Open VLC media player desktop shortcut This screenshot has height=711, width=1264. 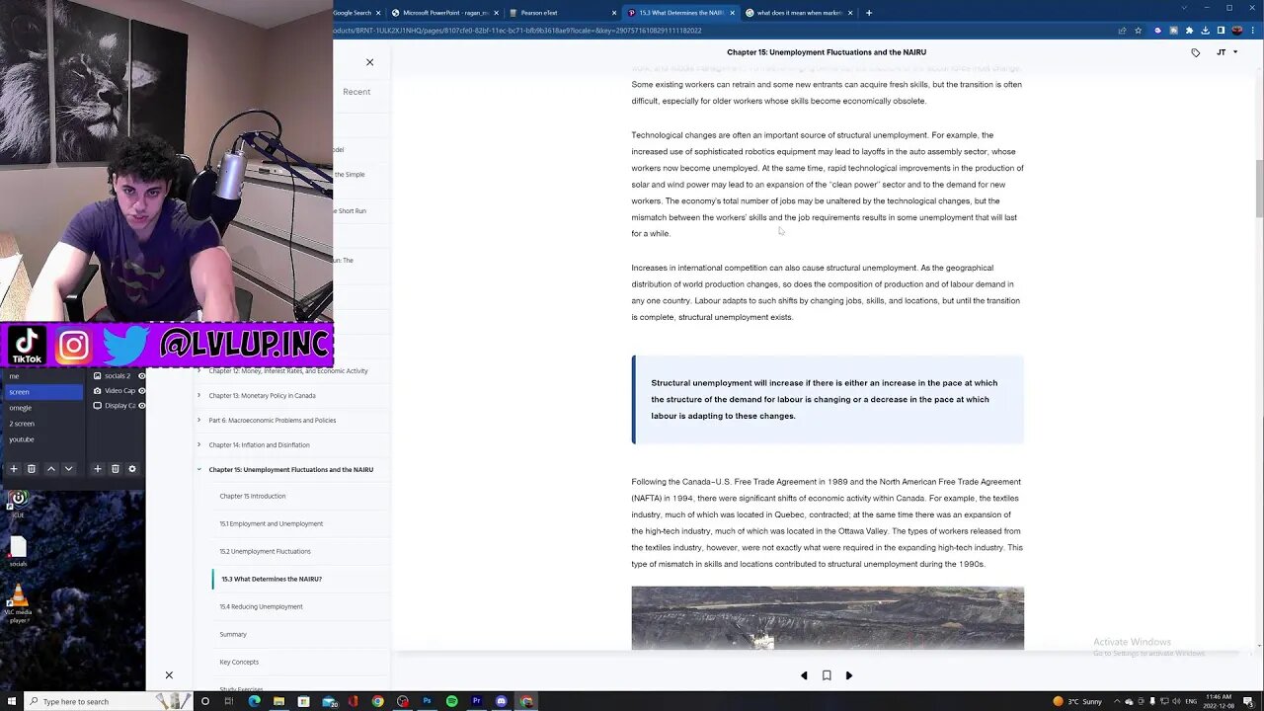(x=18, y=603)
